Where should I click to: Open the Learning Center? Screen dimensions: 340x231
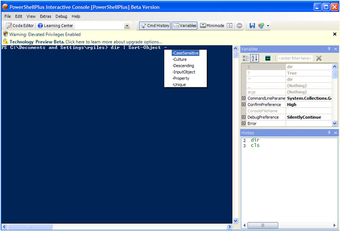[x=55, y=26]
